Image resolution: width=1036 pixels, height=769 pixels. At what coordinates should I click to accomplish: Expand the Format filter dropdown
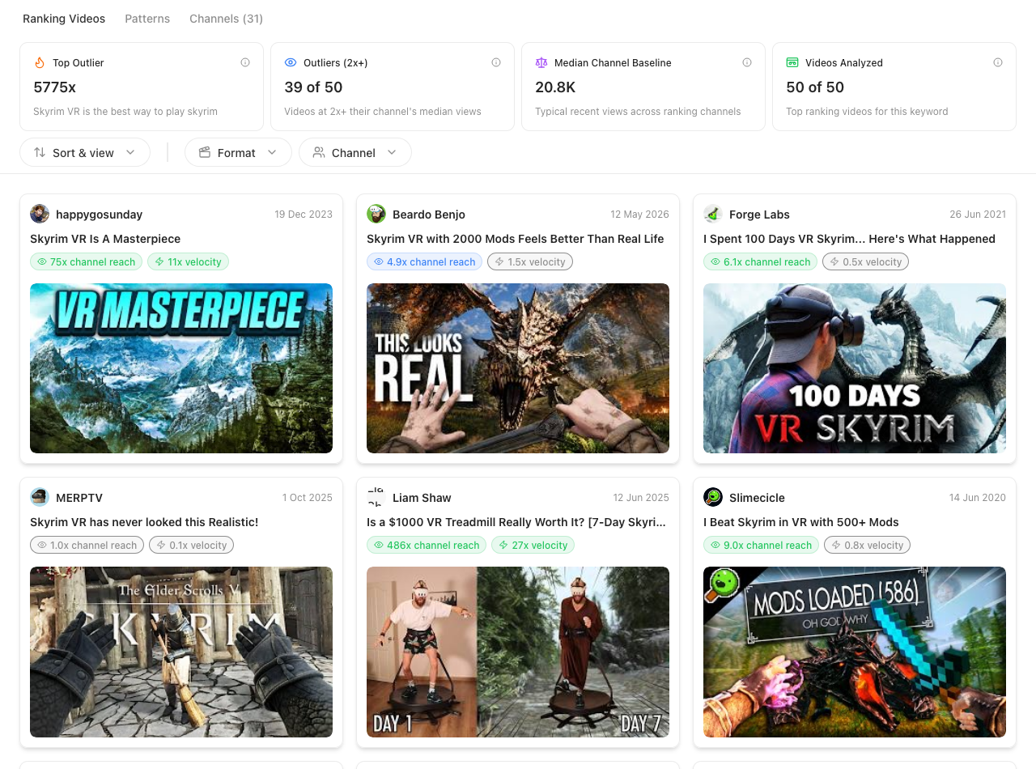click(x=238, y=152)
